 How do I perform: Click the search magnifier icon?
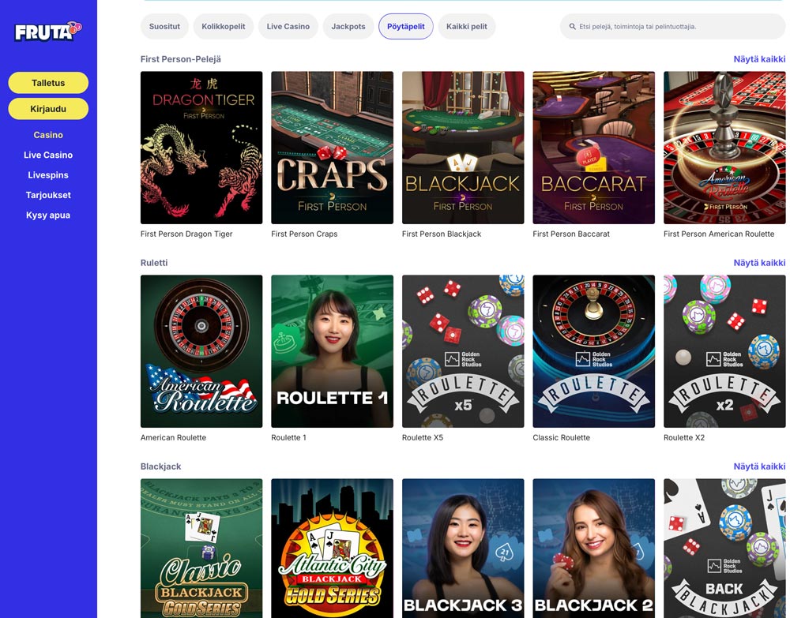coord(572,27)
